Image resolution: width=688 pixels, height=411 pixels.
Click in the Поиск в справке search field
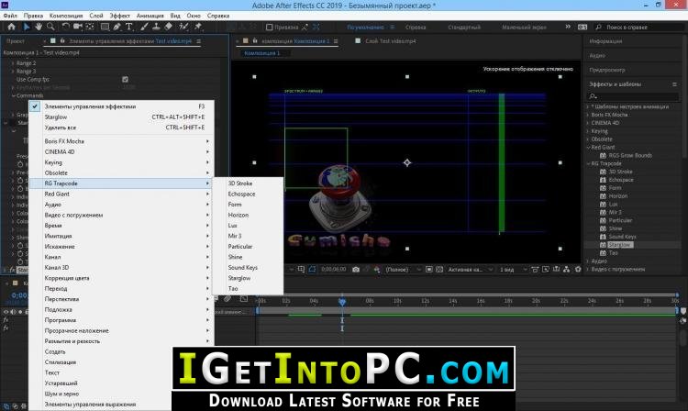639,28
